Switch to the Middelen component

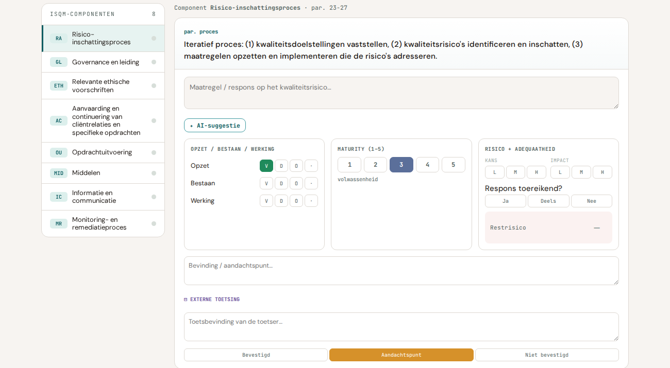[103, 173]
